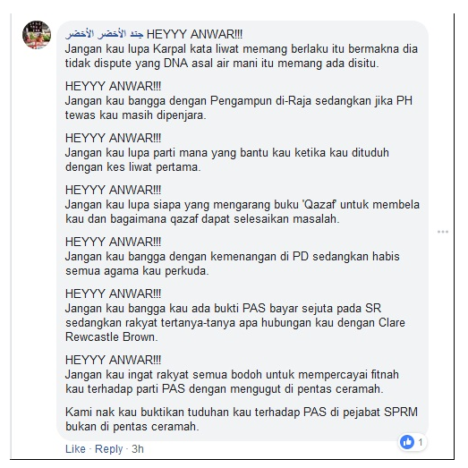Click the blue thumbs-up reaction icon
468x468 pixels.
407,442
